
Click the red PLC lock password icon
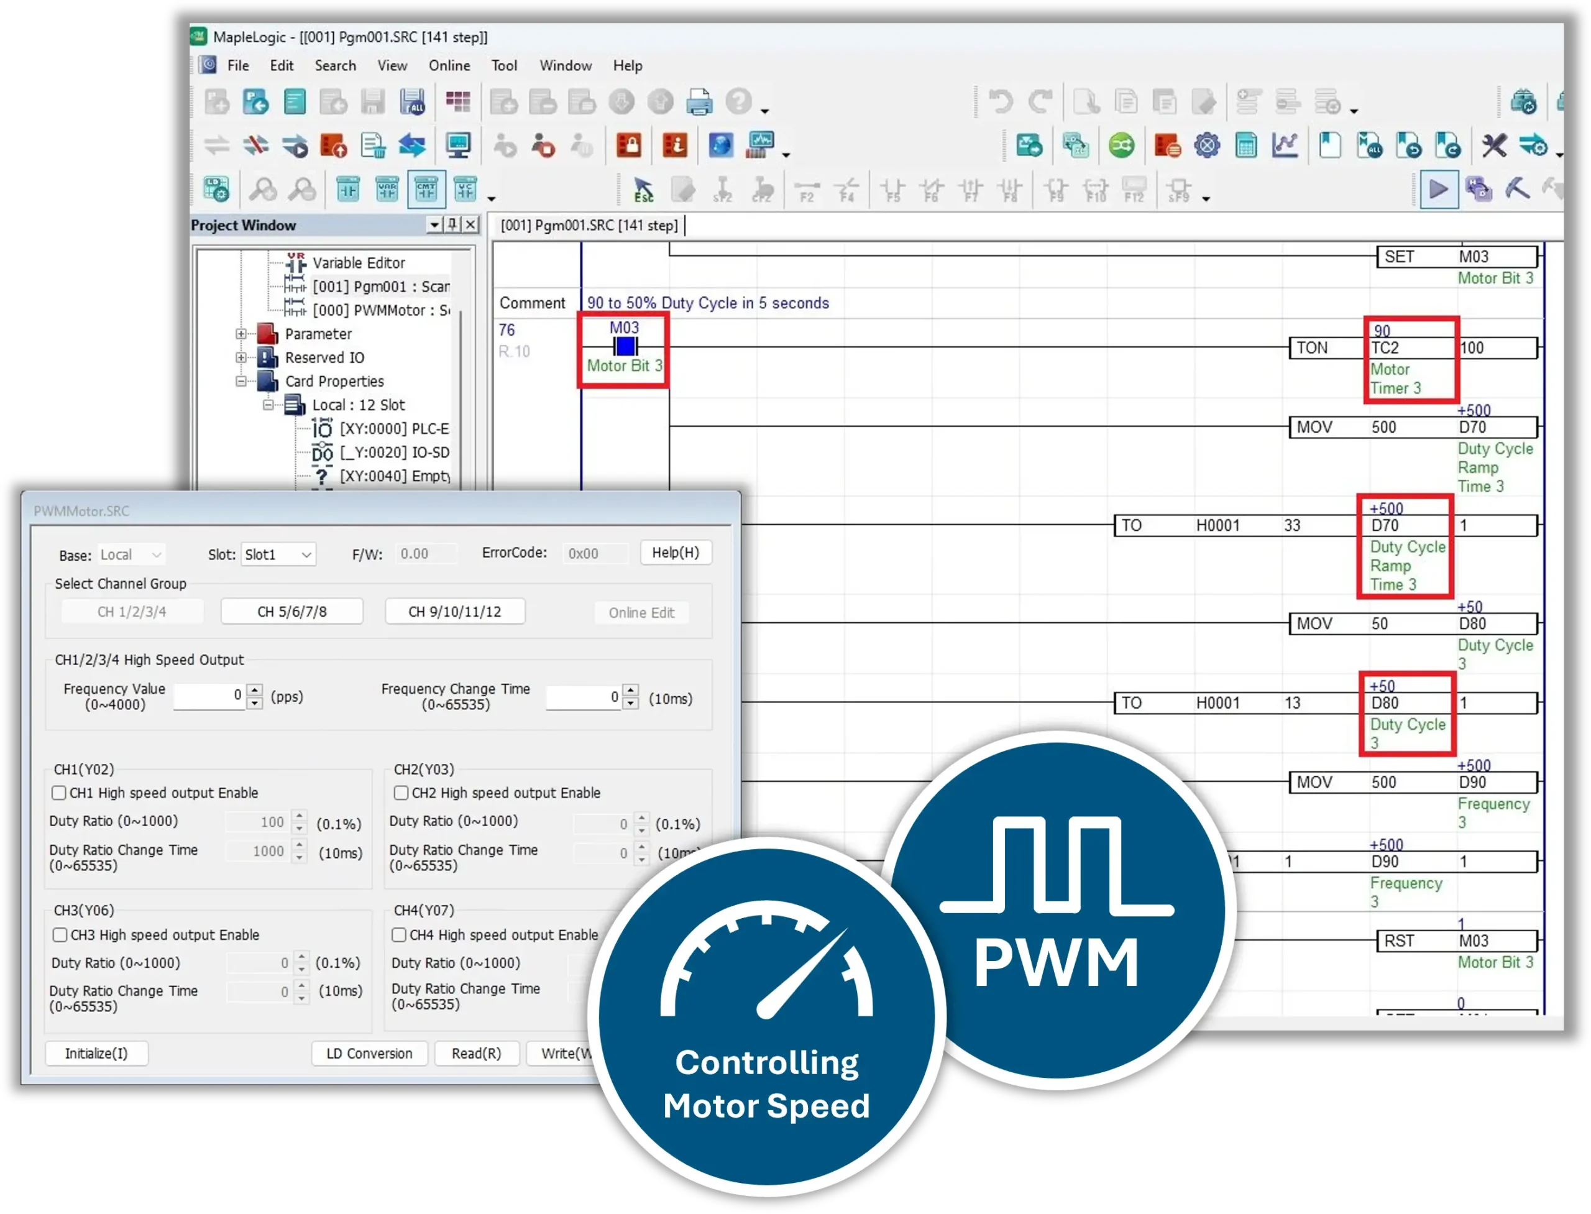coord(628,146)
